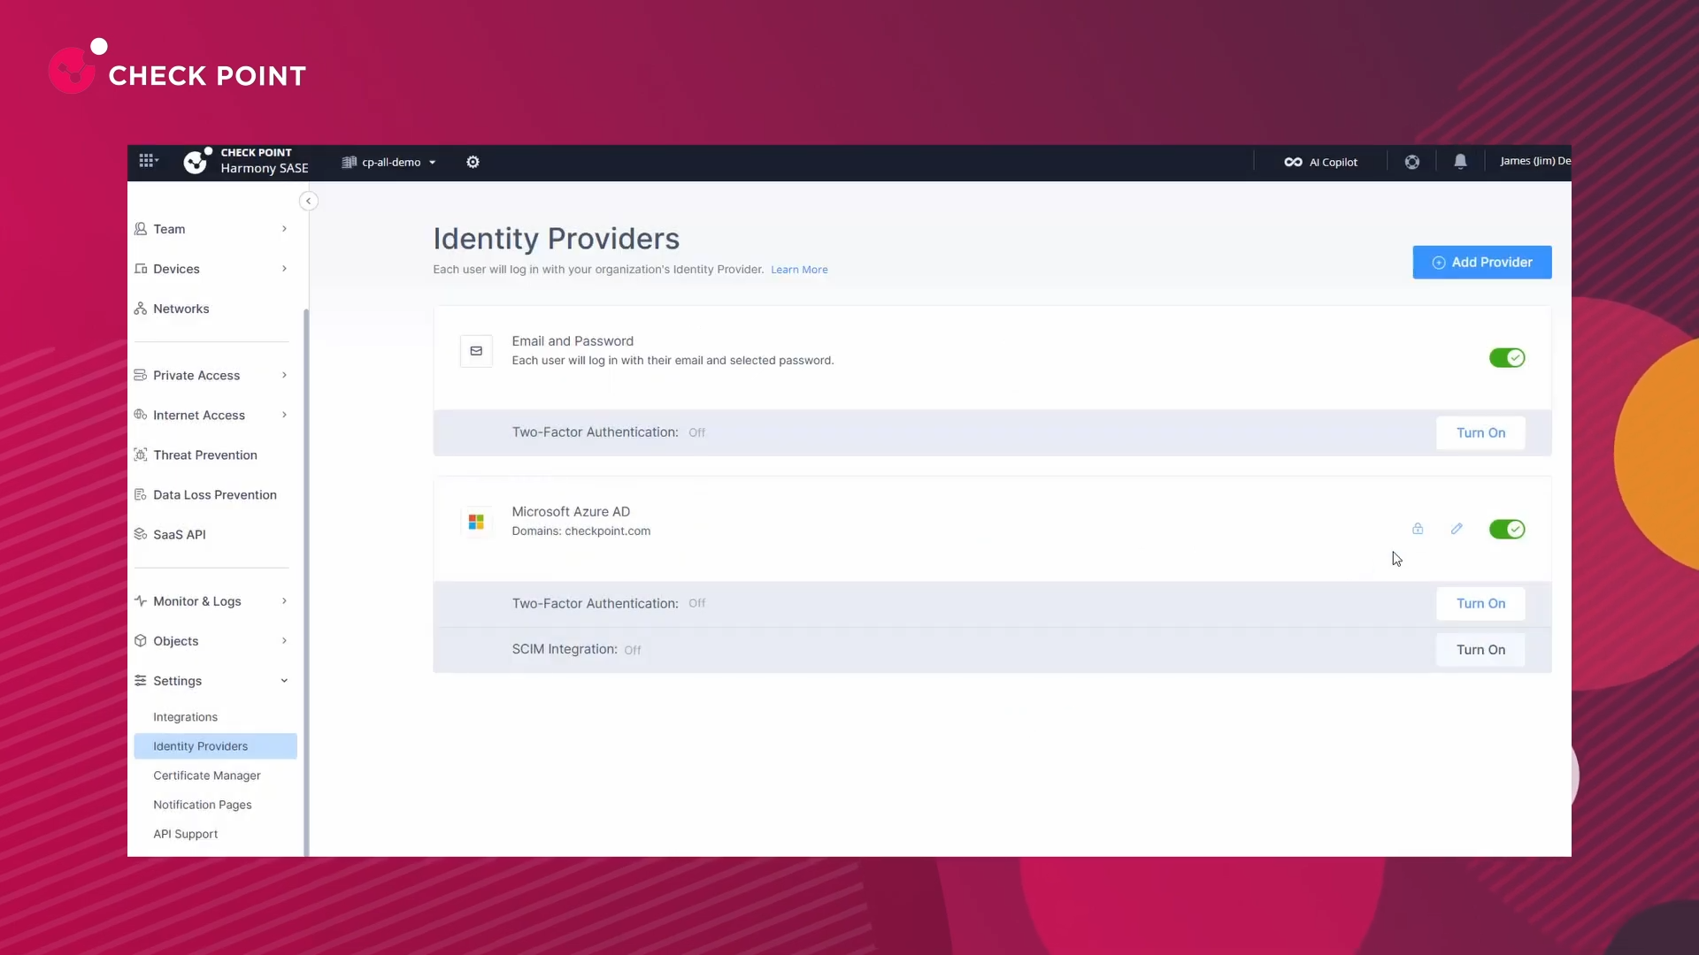Edit Azure AD provider with pencil icon
The width and height of the screenshot is (1699, 955).
point(1457,529)
